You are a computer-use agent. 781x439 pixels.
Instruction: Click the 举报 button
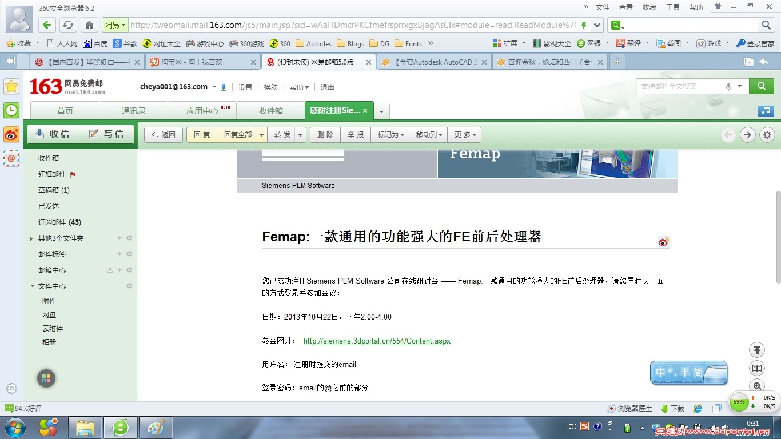click(356, 135)
